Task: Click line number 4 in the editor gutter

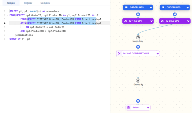Action: tap(4, 23)
